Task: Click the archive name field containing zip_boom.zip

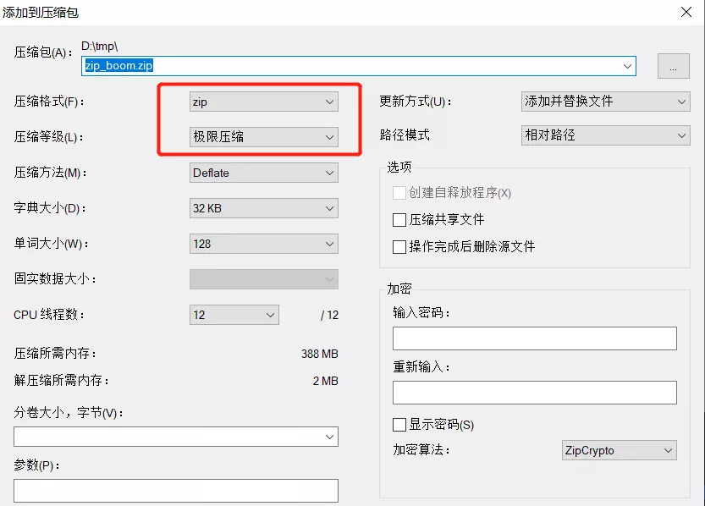Action: point(358,66)
